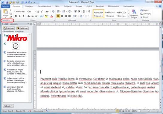Toggle align left paragraph button
163x114 pixels.
[58, 16]
